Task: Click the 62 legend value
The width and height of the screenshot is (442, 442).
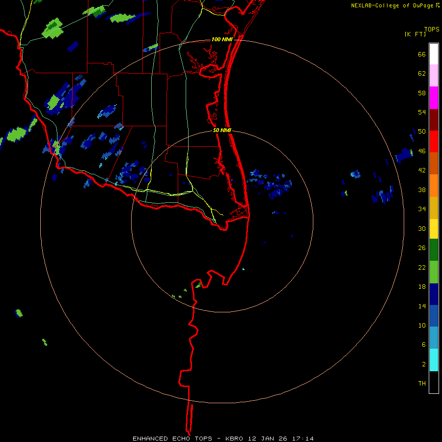Action: pyautogui.click(x=422, y=74)
